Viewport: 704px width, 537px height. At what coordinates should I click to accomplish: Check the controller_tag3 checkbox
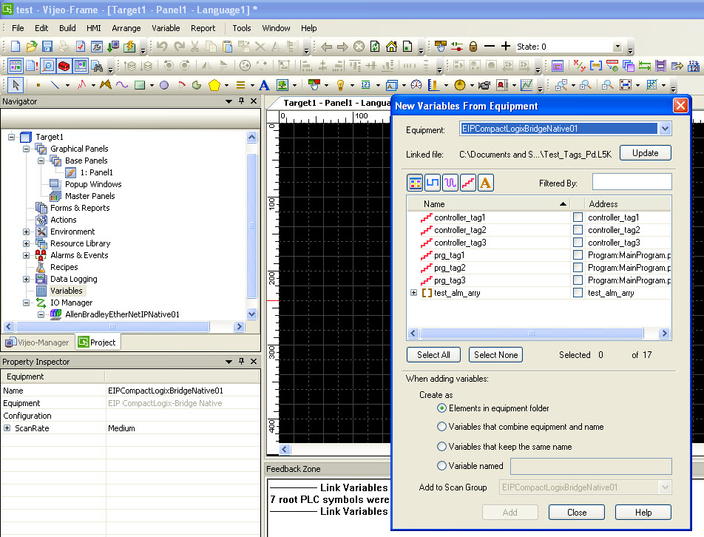pos(578,243)
